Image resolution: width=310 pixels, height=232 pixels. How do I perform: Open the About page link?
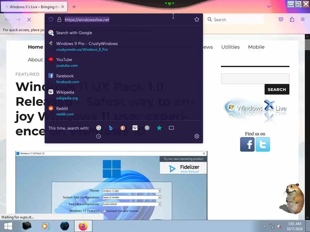pyautogui.click(x=35, y=60)
